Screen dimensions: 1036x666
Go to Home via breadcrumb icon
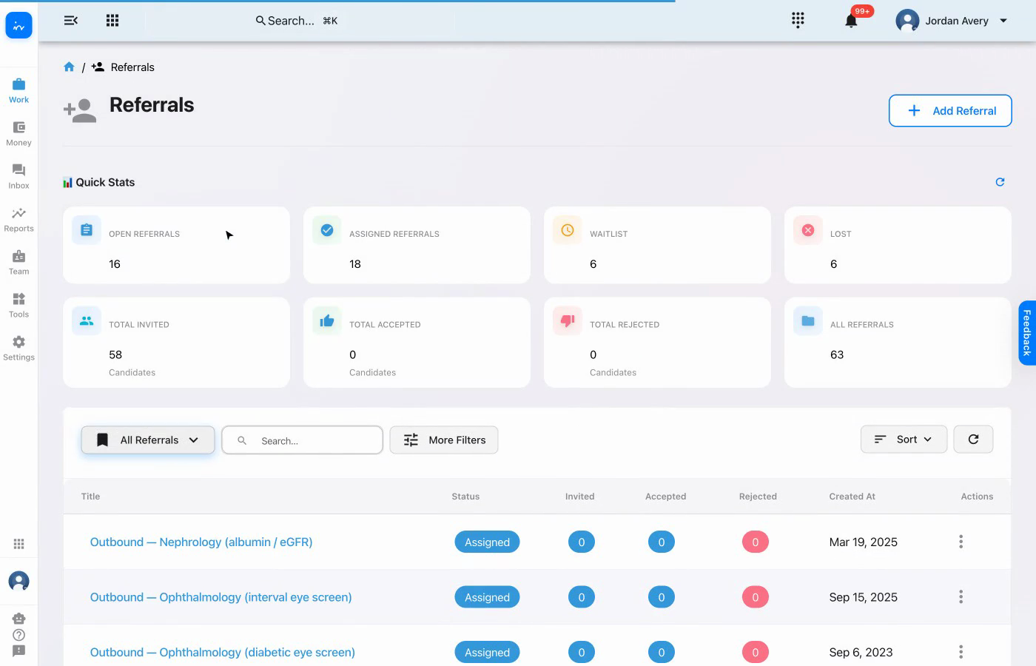point(69,67)
